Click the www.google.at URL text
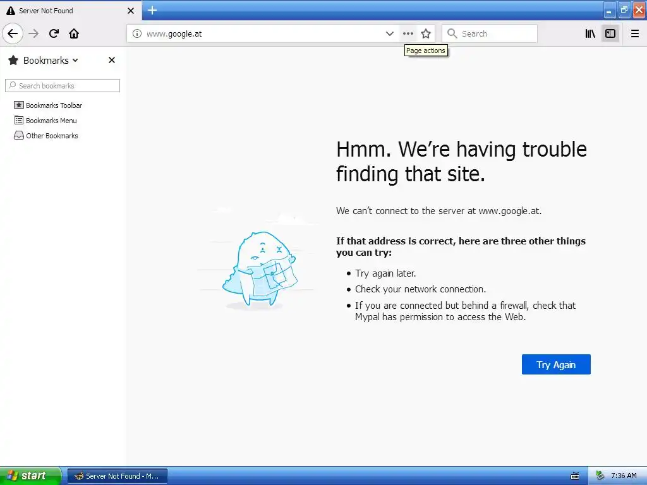Image resolution: width=647 pixels, height=485 pixels. point(174,34)
